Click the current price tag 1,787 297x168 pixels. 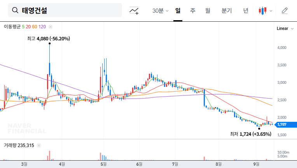(286, 125)
